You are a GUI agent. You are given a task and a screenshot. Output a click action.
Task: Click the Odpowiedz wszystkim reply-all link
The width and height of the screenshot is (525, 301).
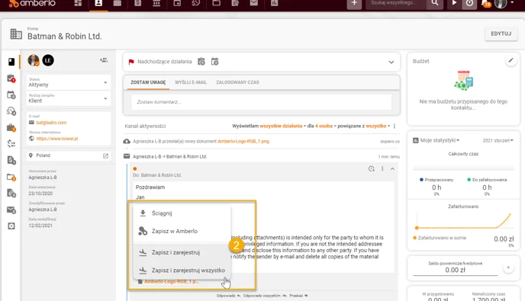tap(265, 296)
